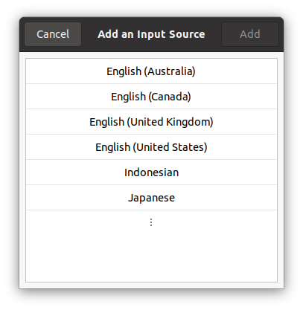Dismiss the dialog with Cancel
The width and height of the screenshot is (303, 310).
tap(53, 34)
